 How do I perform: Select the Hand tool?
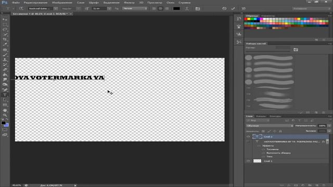(x=5, y=110)
